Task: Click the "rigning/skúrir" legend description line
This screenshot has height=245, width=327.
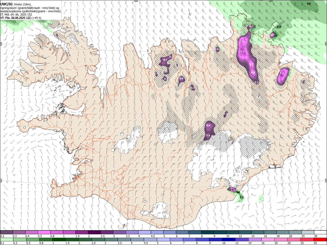Action: 30,8
